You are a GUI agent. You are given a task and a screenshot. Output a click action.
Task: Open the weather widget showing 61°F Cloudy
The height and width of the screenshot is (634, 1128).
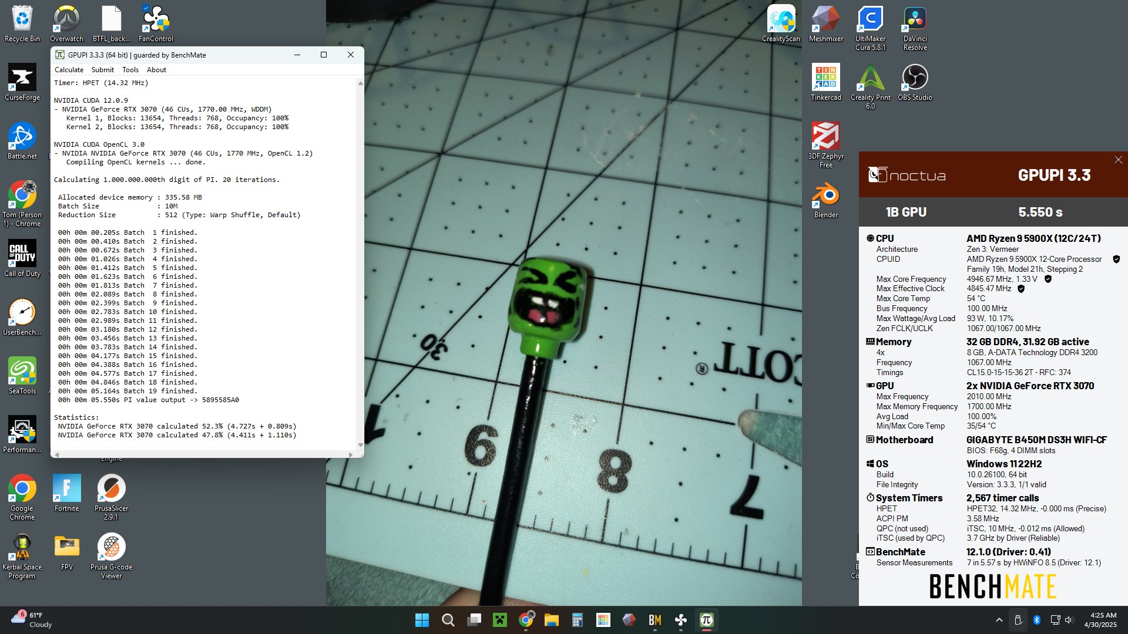coord(32,620)
